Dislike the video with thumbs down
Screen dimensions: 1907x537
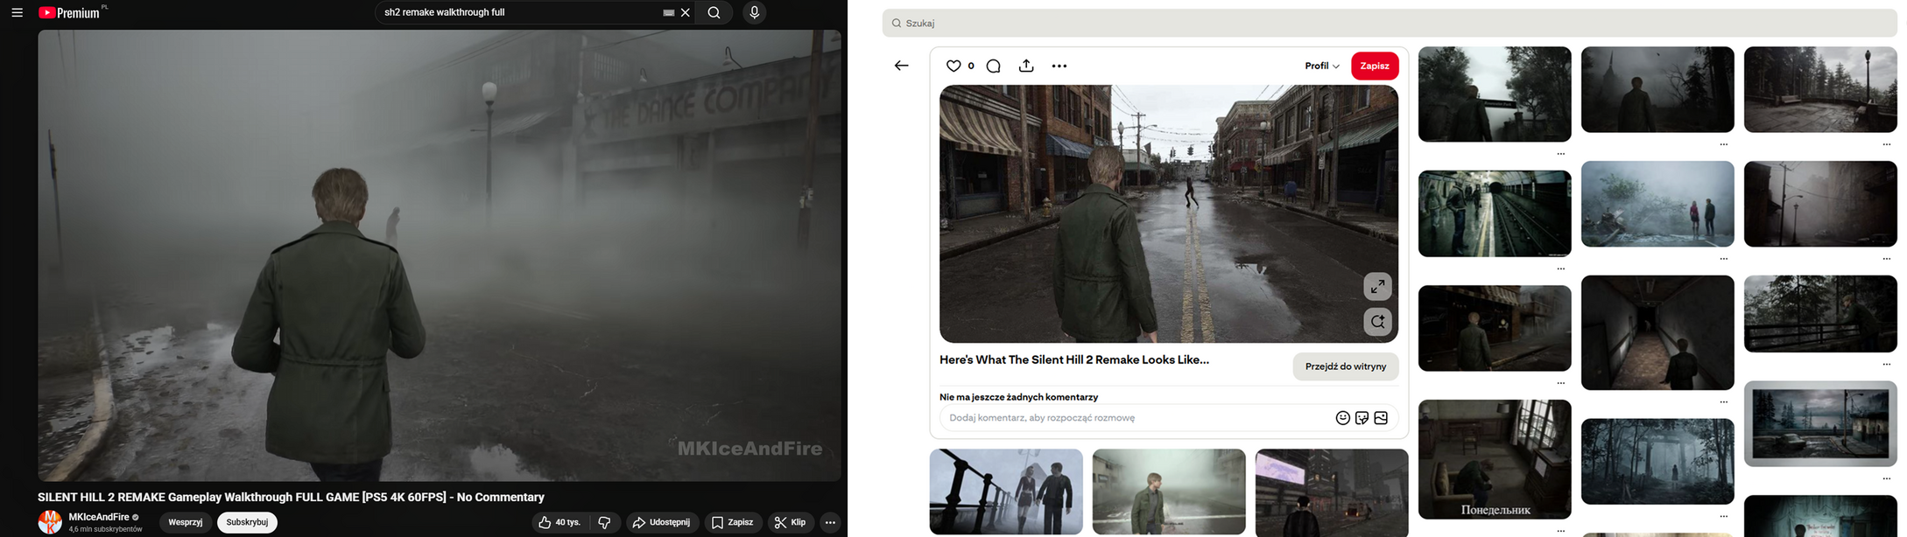(604, 522)
